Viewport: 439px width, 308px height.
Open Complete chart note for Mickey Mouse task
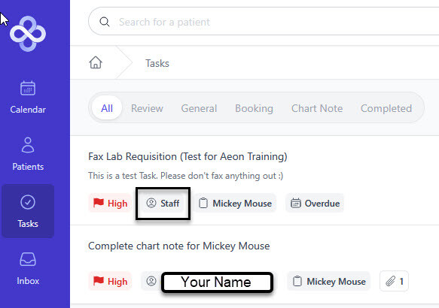pyautogui.click(x=179, y=246)
